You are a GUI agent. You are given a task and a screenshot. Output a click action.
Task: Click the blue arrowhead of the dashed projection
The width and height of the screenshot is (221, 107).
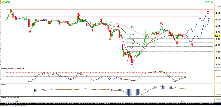[209, 17]
